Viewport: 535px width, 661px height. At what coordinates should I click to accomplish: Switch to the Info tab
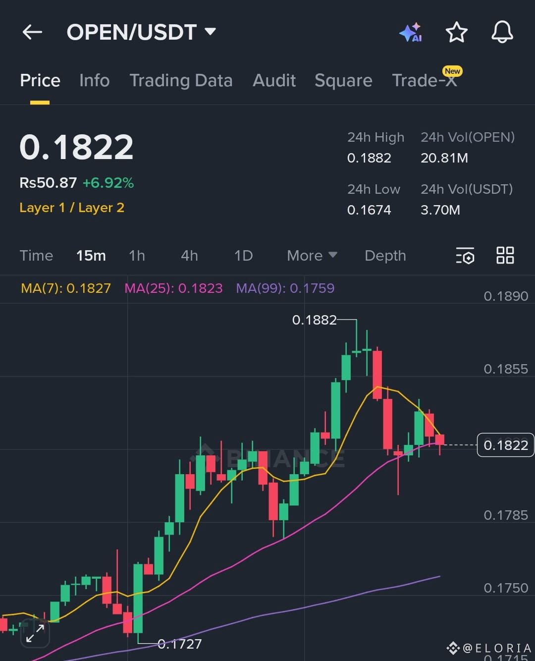point(94,80)
